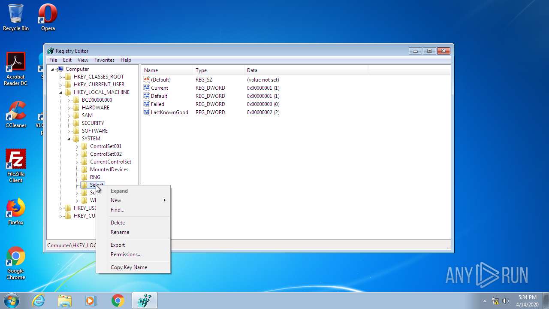Click the Registry Editor title bar icon
The image size is (549, 309).
pyautogui.click(x=51, y=51)
